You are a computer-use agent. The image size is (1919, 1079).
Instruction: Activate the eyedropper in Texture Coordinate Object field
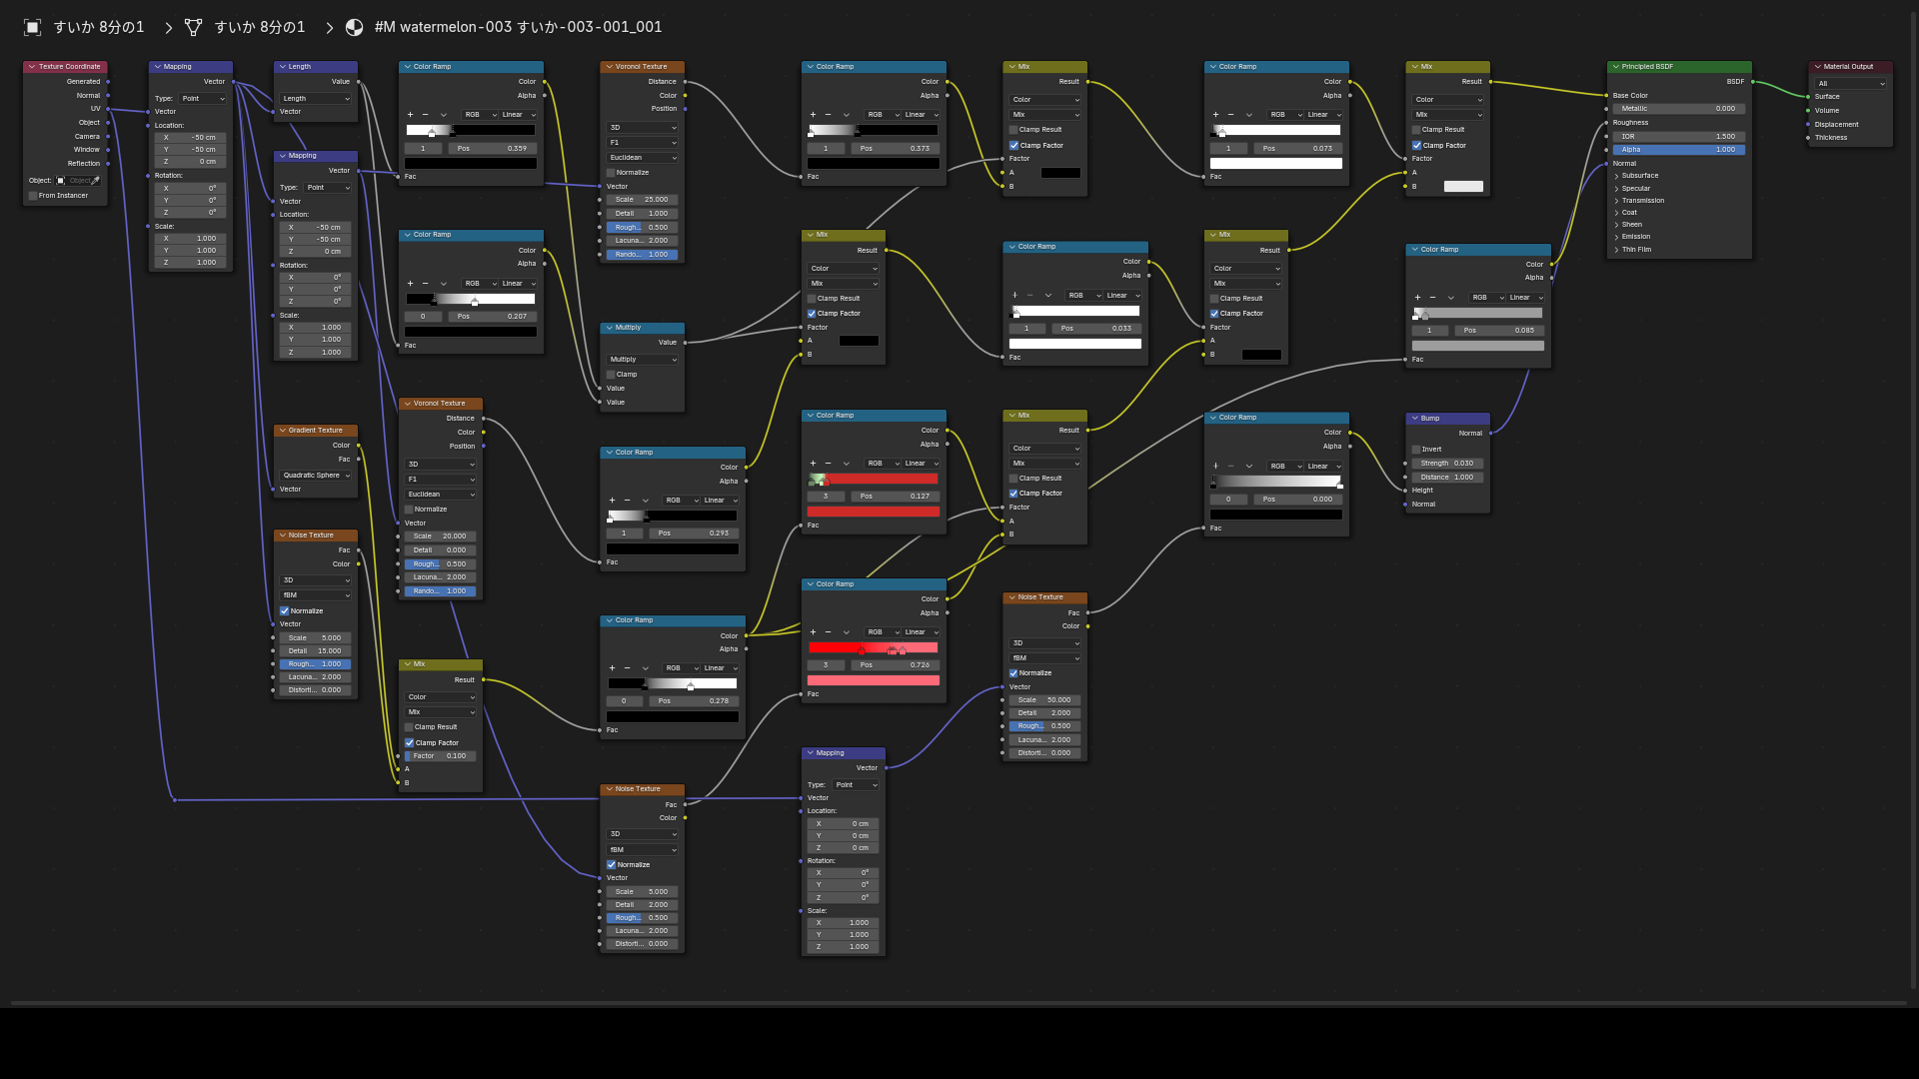pyautogui.click(x=95, y=181)
